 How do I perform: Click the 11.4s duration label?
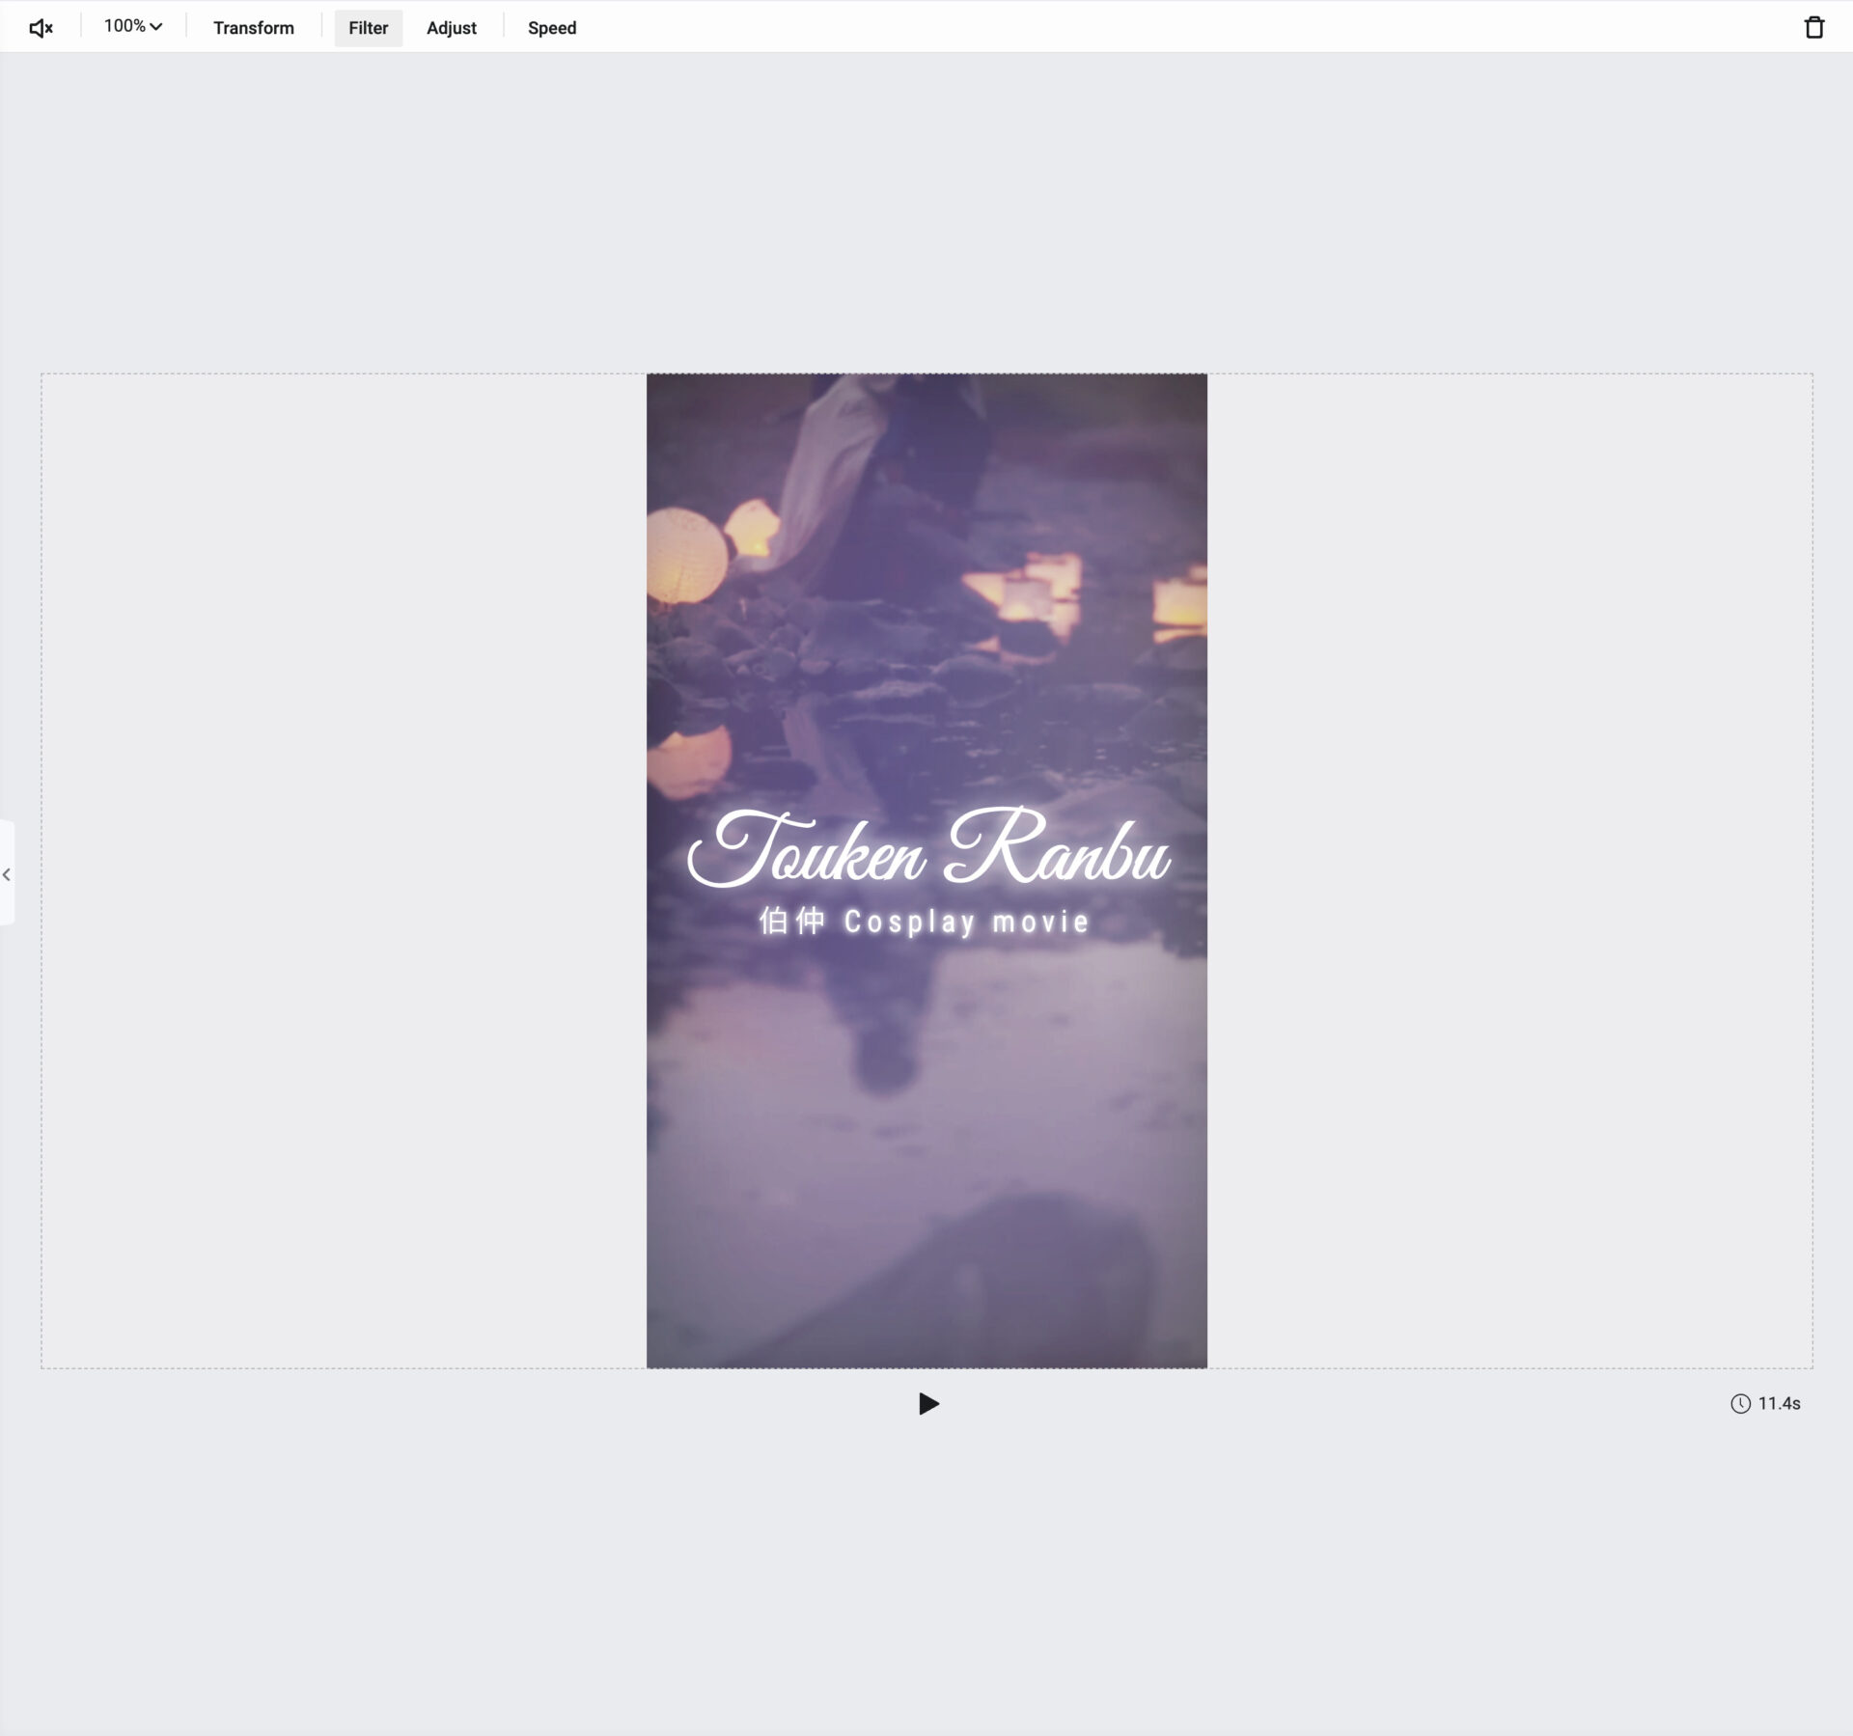1779,1403
